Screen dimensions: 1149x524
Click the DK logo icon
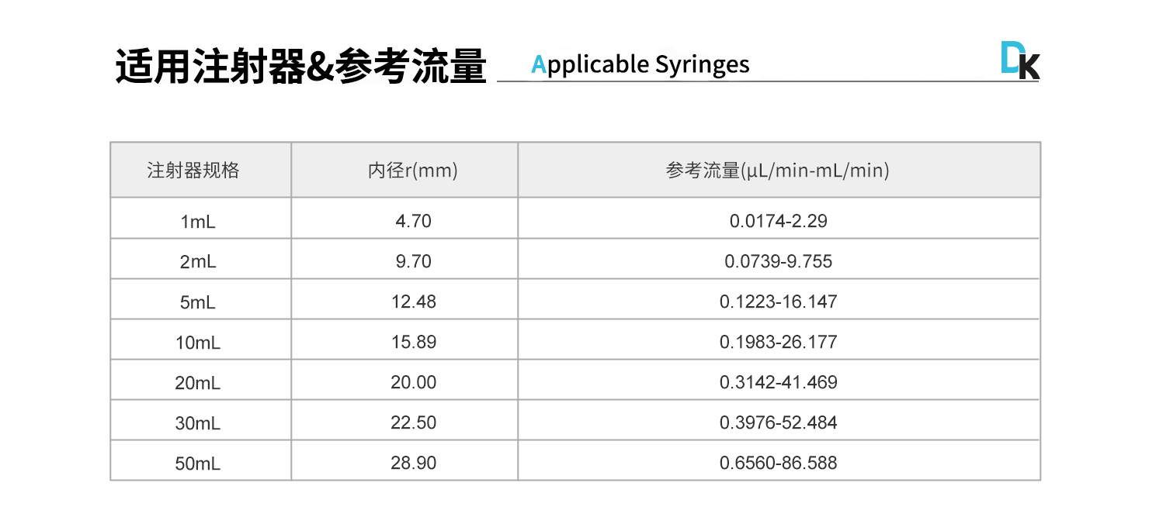pos(1019,61)
